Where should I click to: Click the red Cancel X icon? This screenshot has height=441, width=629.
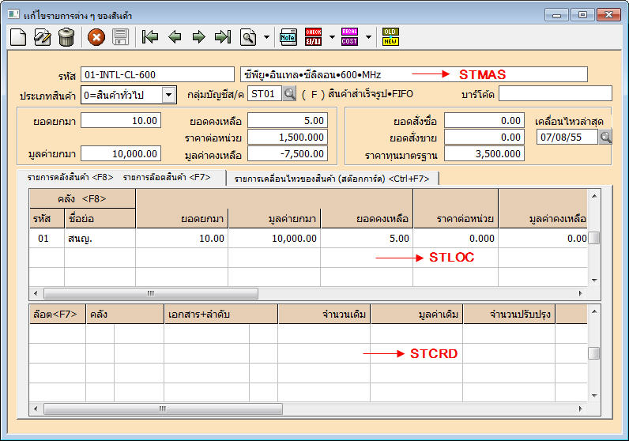(96, 36)
